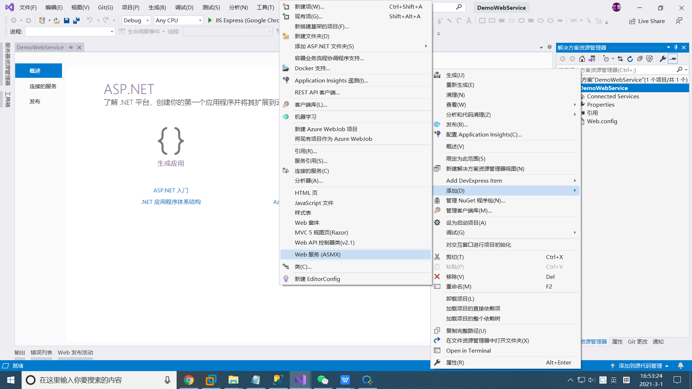Undo the last action from the toolbar
Viewport: 692px width, 389px height.
90,21
